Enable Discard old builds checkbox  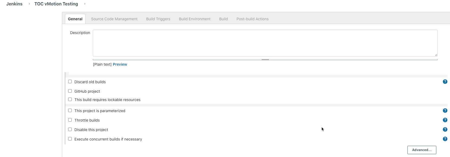(70, 82)
